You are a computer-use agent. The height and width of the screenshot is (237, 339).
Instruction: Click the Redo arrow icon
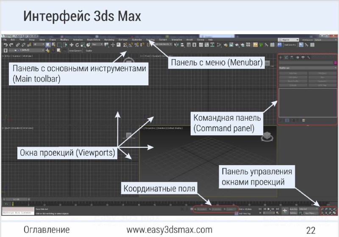[x=11, y=45]
